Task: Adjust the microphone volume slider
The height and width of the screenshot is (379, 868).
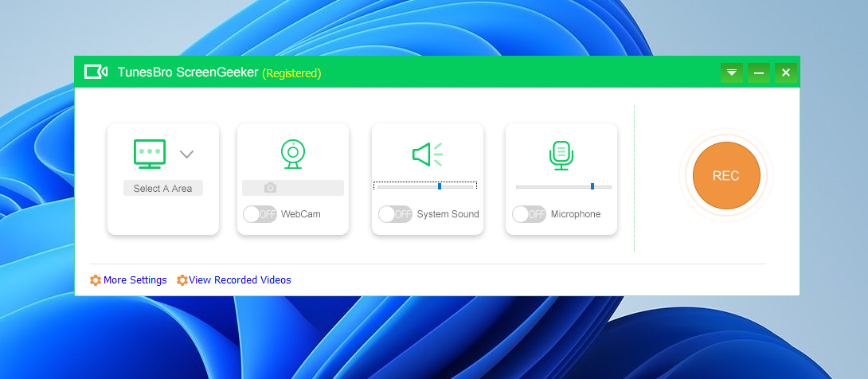Action: click(564, 186)
